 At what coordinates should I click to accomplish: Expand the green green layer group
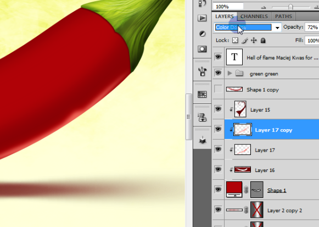(230, 73)
